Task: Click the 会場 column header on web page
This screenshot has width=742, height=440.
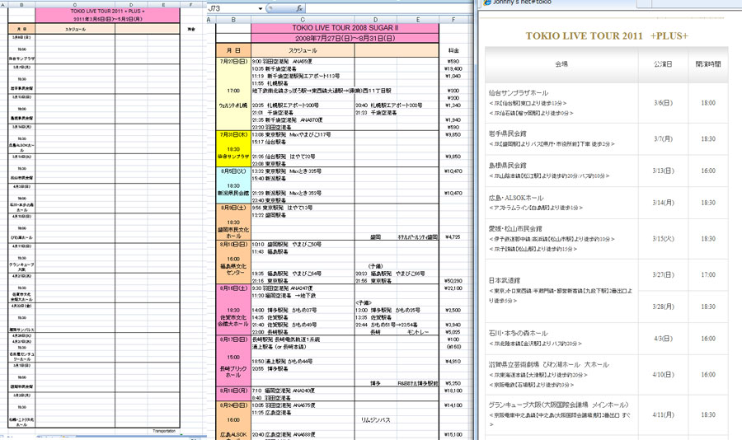Action: point(561,64)
